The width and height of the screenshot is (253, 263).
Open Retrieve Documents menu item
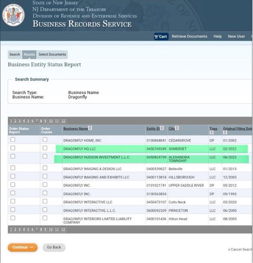[189, 36]
